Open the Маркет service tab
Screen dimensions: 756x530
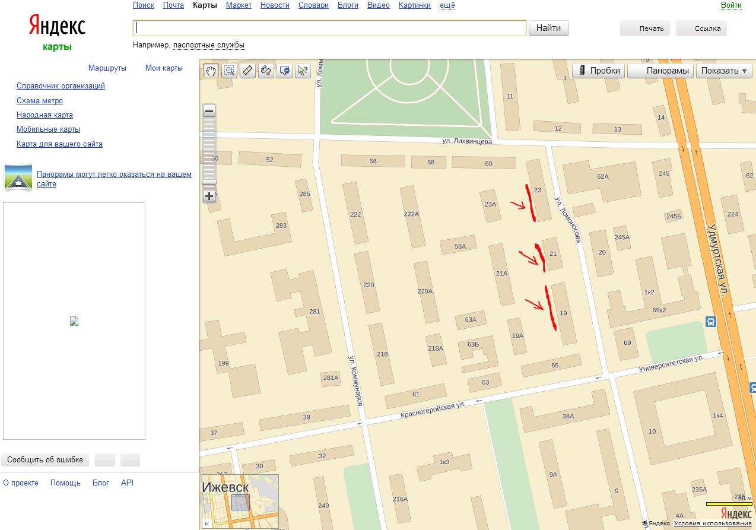(x=239, y=5)
